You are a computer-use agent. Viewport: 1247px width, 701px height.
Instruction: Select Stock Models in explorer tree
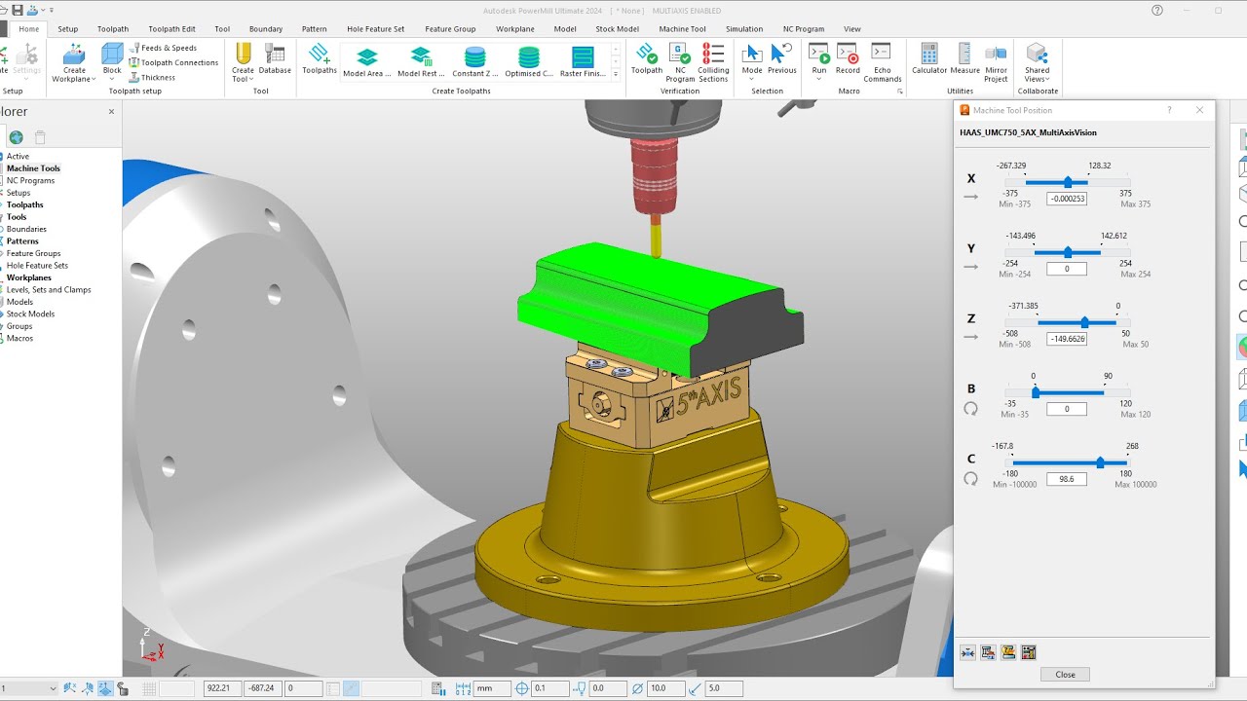point(30,314)
